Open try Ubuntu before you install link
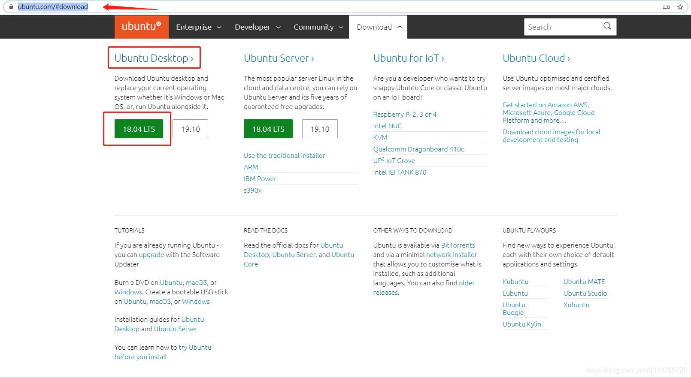 (163, 352)
